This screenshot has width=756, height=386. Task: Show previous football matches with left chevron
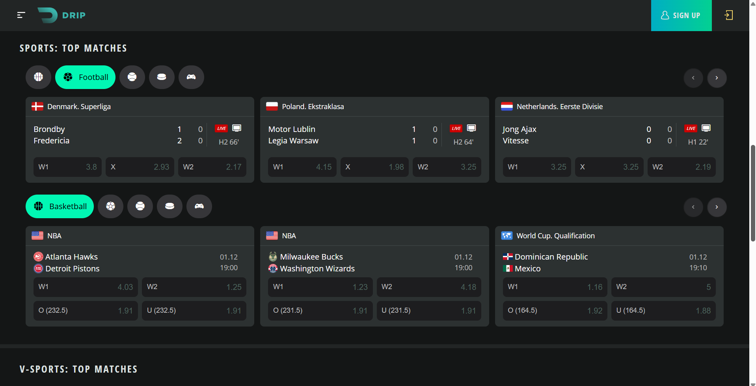[x=693, y=78]
